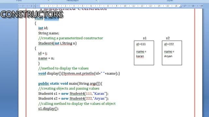Click the 's1' label above the first box
The image size is (209, 117).
tap(145, 38)
